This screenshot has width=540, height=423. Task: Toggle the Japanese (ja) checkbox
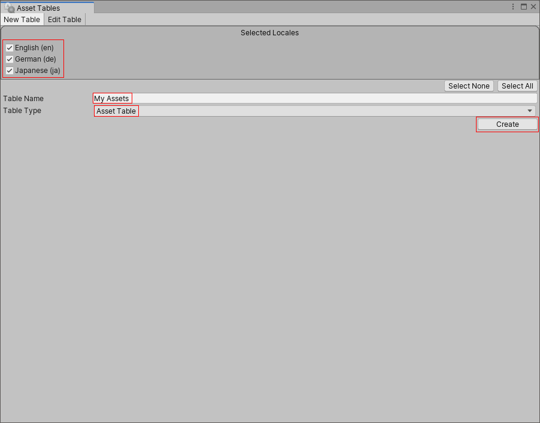(x=10, y=71)
